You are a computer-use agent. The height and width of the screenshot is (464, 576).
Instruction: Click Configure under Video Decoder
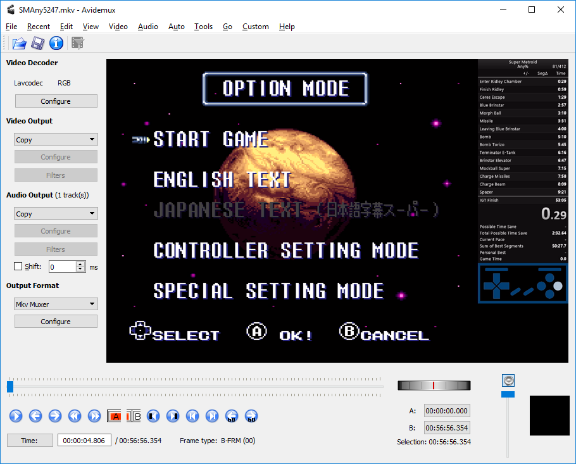(x=56, y=101)
